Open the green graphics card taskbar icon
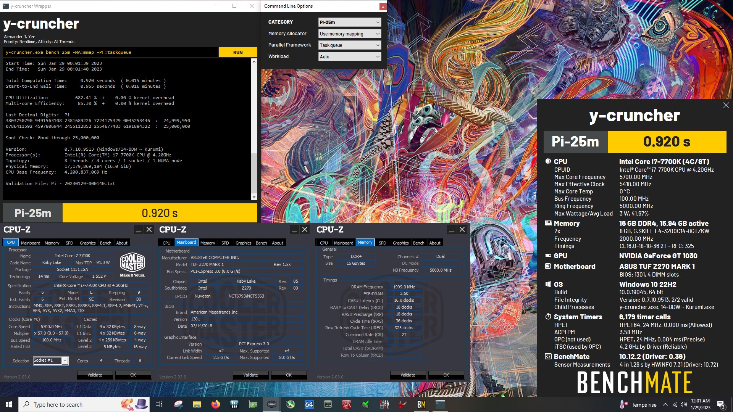 (x=253, y=404)
